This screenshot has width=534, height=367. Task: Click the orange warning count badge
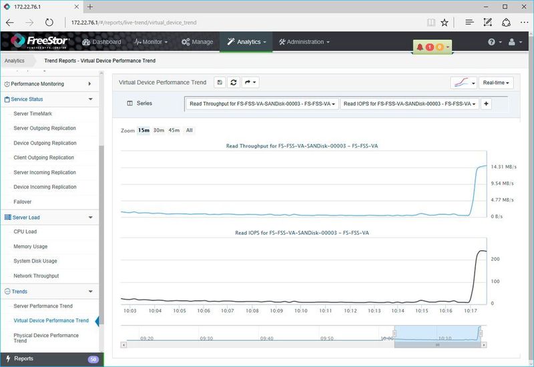point(440,47)
